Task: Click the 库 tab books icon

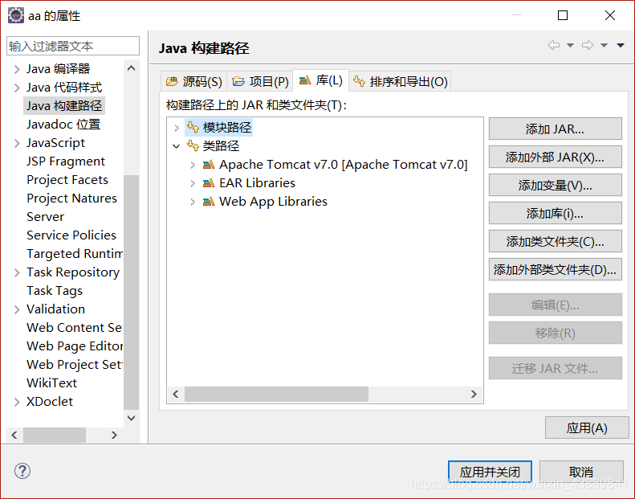Action: (305, 80)
